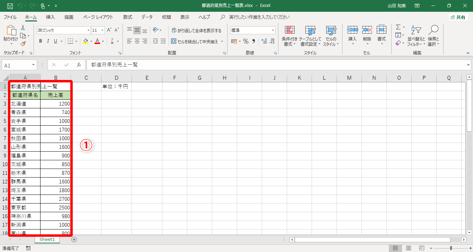Open the borders dropdown arrow
473x252 pixels.
point(76,41)
